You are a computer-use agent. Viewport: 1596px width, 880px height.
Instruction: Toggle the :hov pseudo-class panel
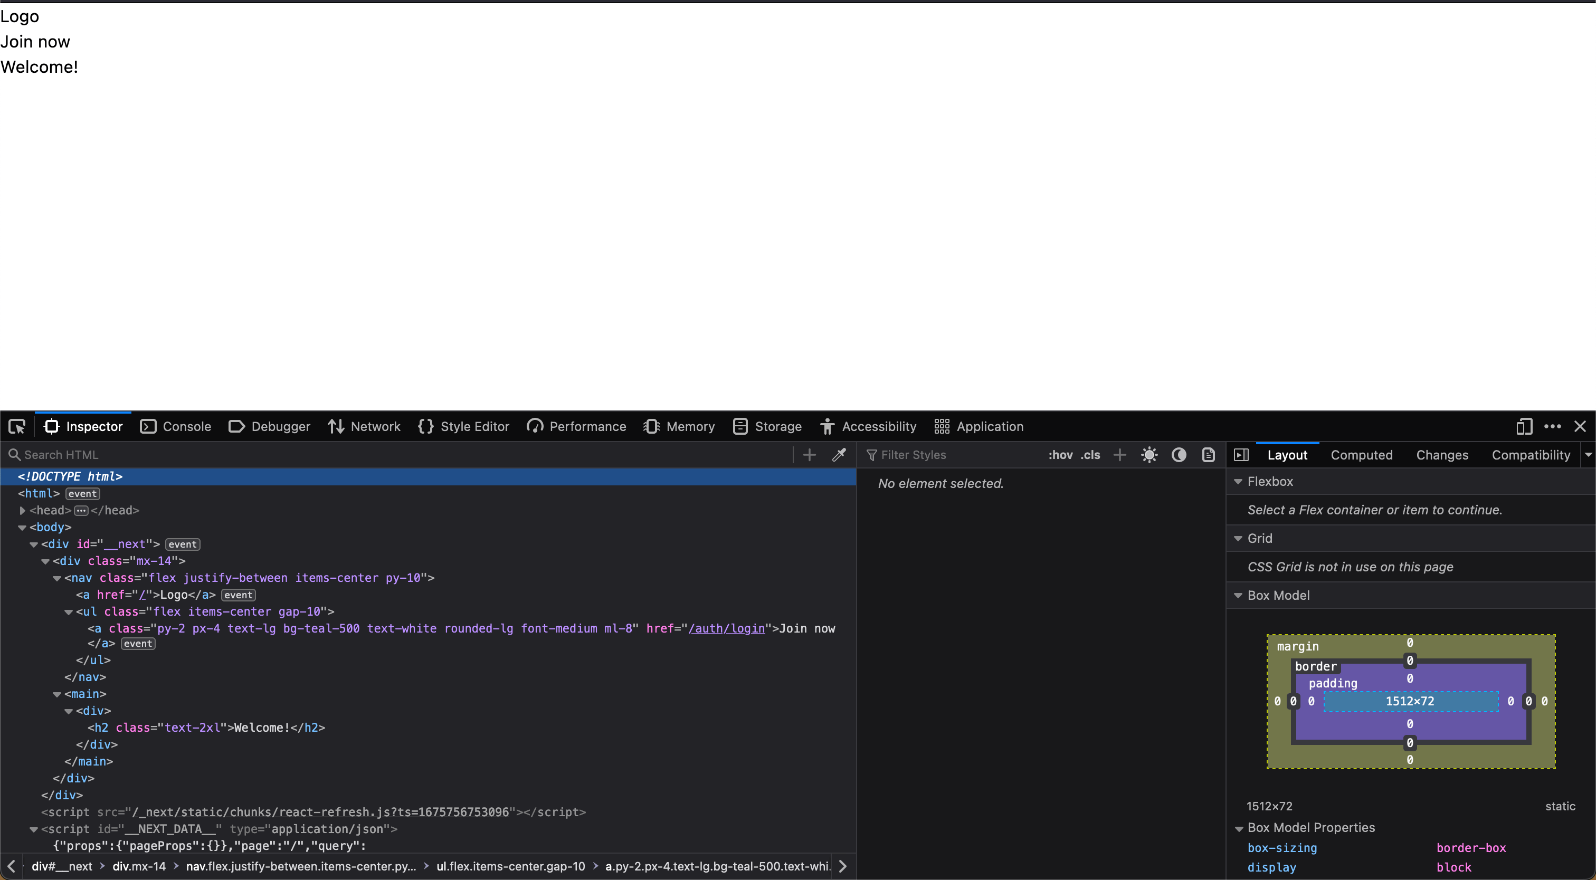(x=1060, y=455)
